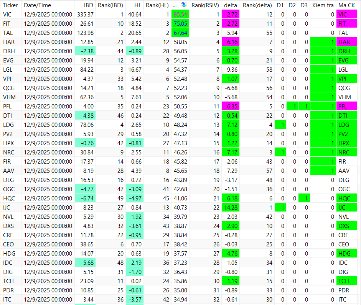Click the green D3 cell in HQC row
The height and width of the screenshot is (305, 361).
pos(304,198)
